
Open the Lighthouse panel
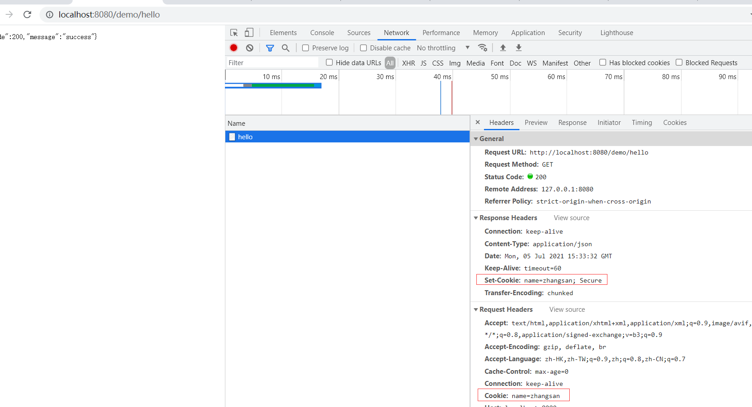[x=616, y=33]
